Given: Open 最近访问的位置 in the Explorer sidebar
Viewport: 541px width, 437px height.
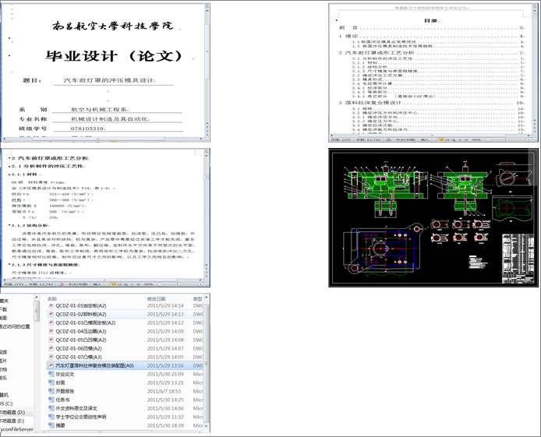Looking at the screenshot, I should (15, 326).
